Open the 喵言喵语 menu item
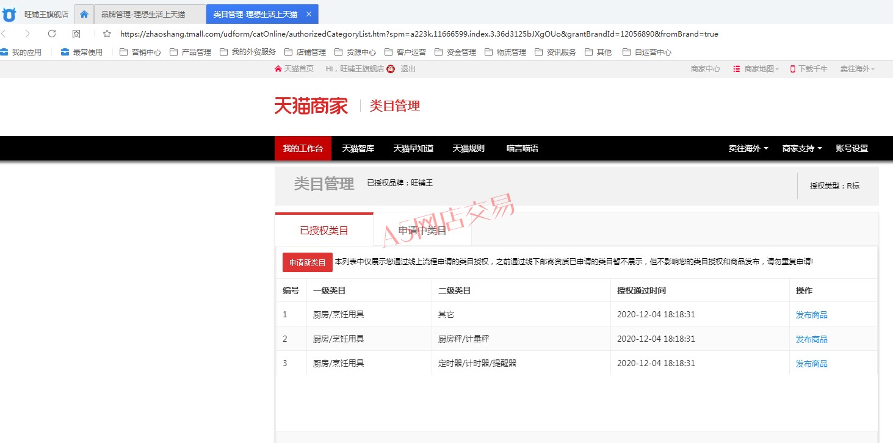Viewport: 893px width, 443px height. point(522,148)
